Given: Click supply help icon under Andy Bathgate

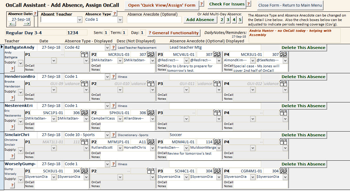Looking at the screenshot, I should (12, 69).
